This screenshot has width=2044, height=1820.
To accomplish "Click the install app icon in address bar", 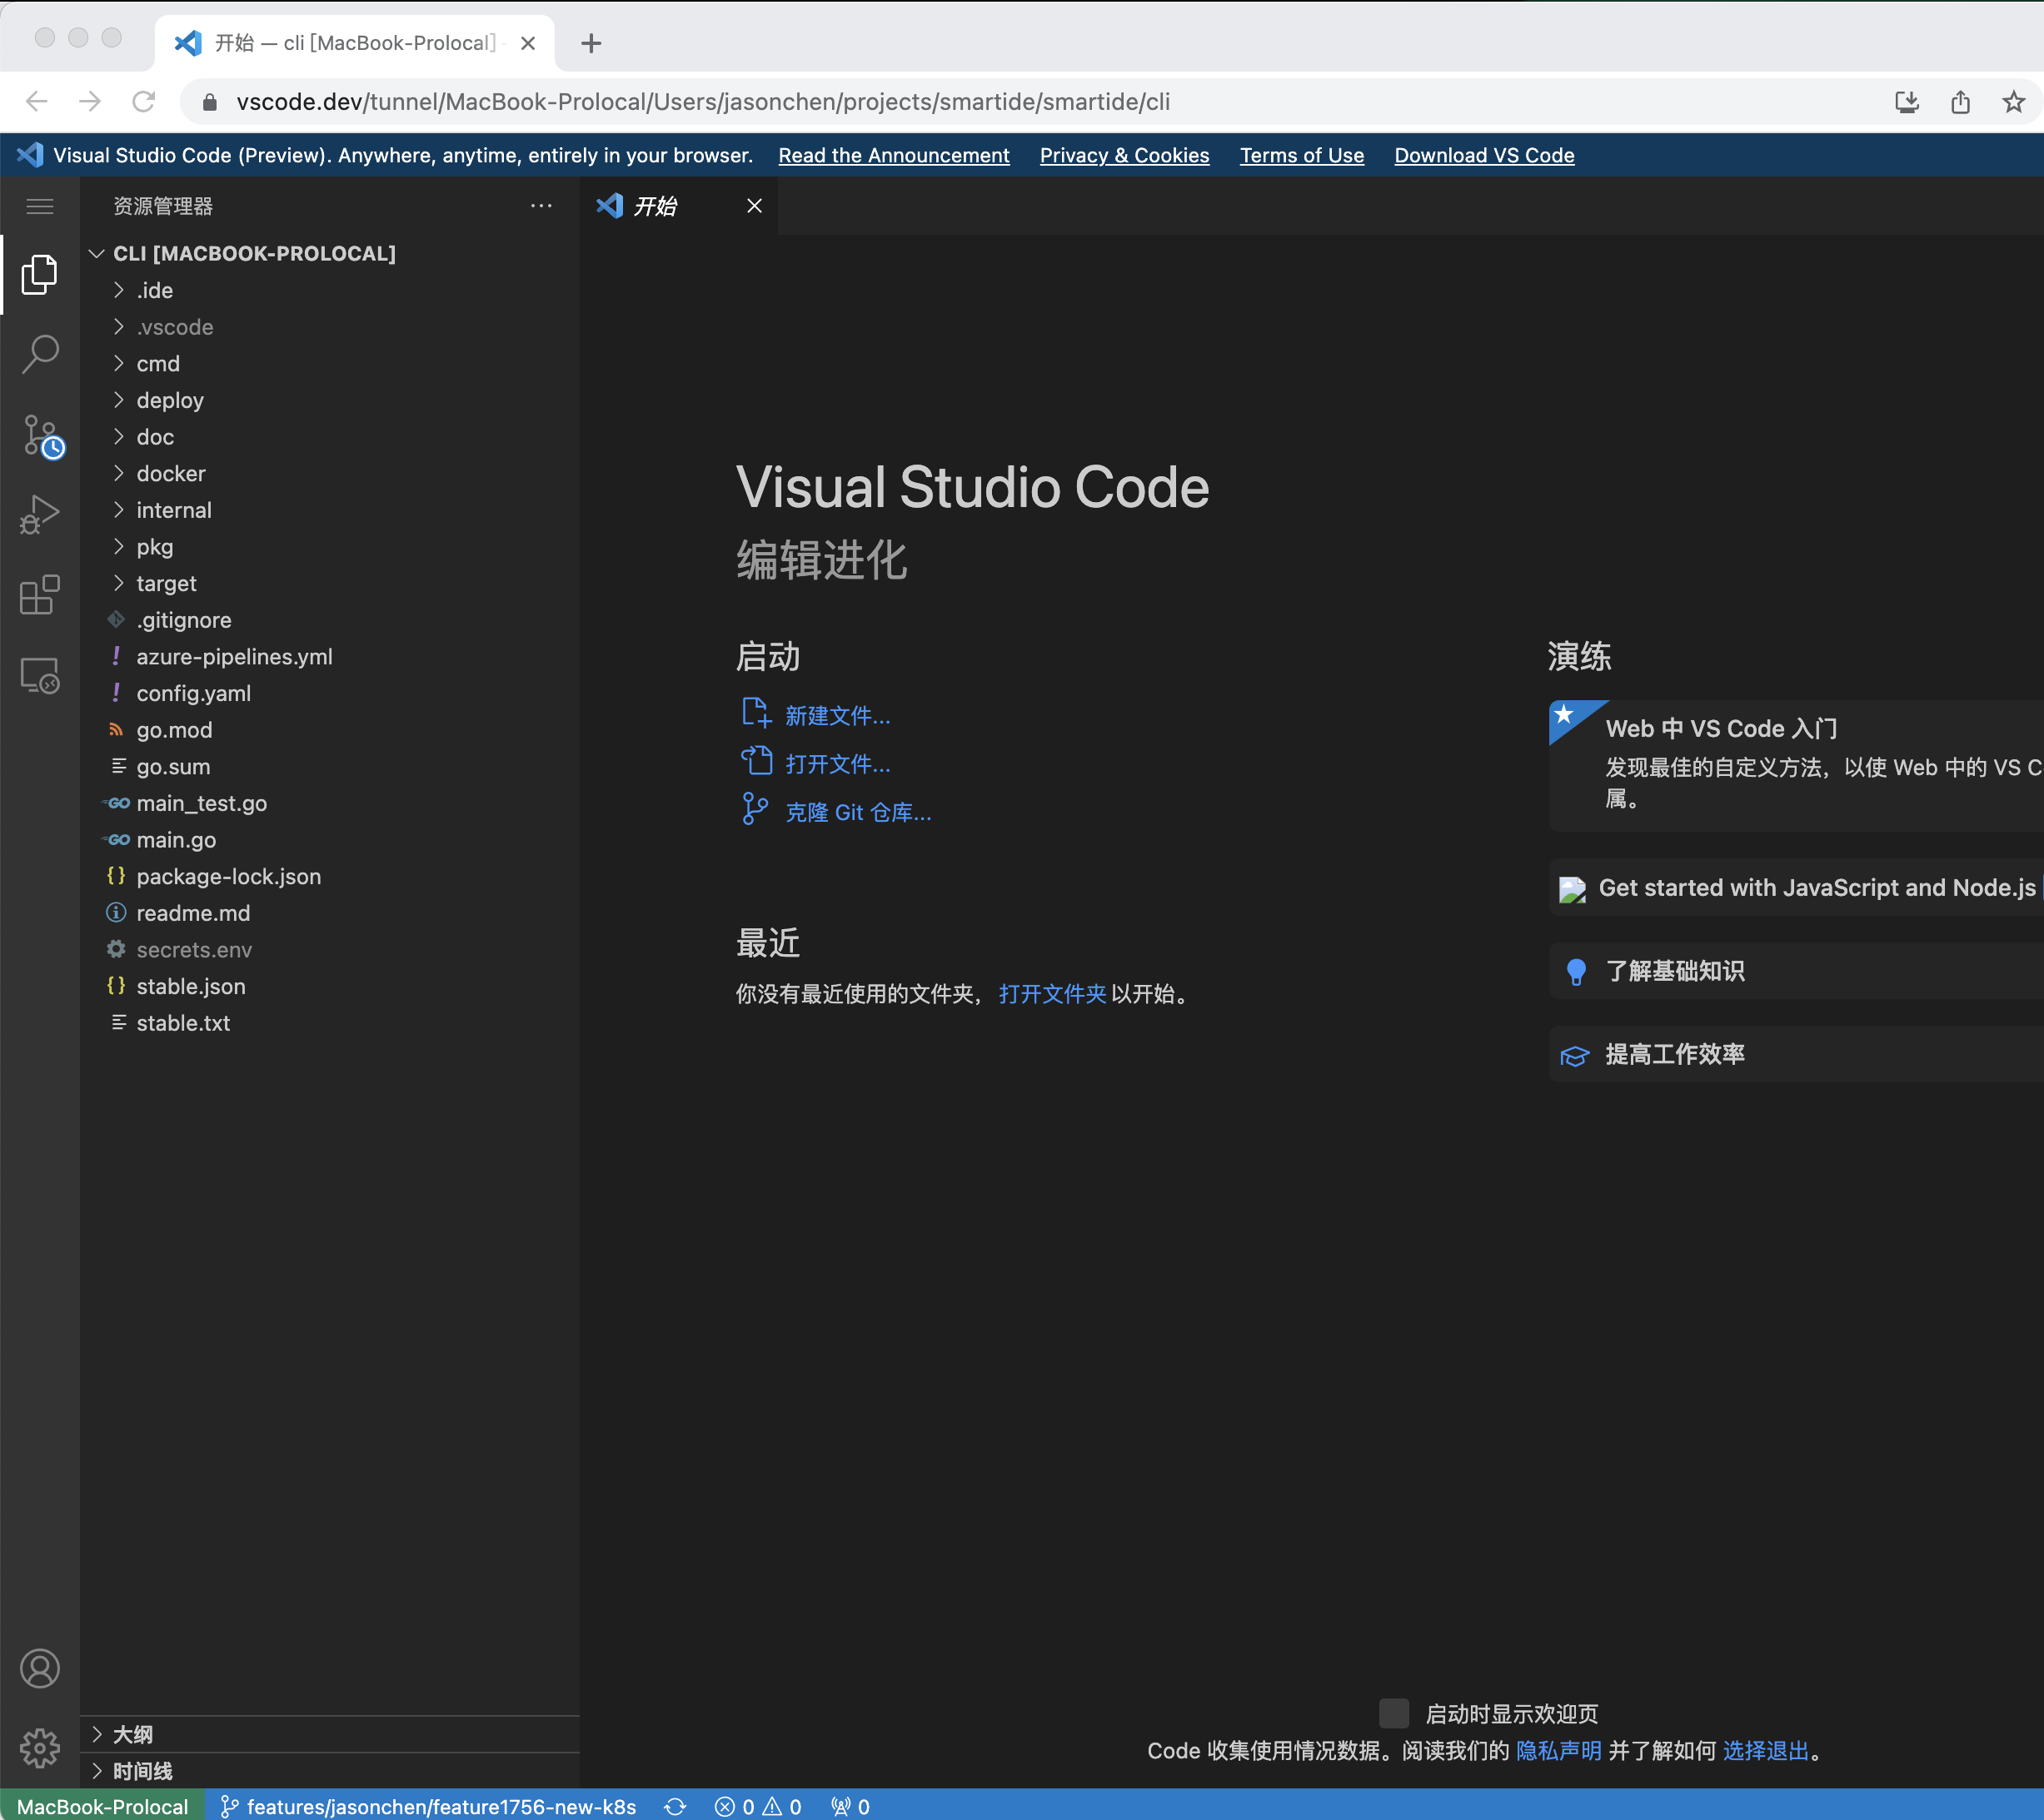I will (x=1907, y=102).
